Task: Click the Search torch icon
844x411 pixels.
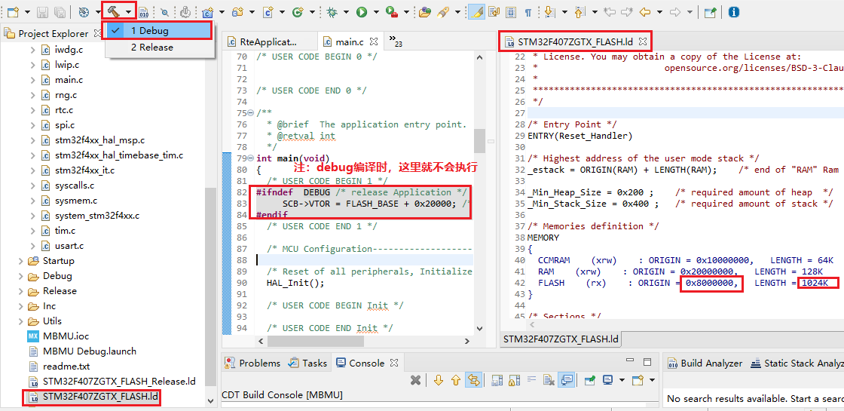Action: pyautogui.click(x=443, y=12)
